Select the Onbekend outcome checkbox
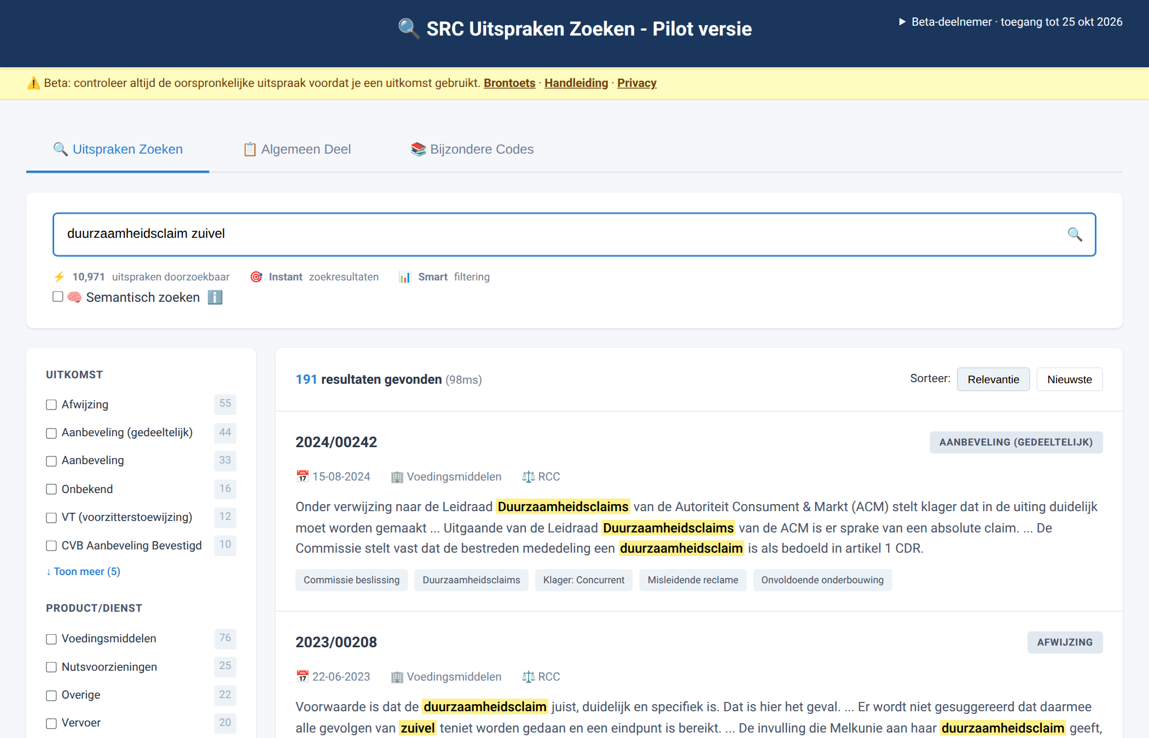 [51, 489]
